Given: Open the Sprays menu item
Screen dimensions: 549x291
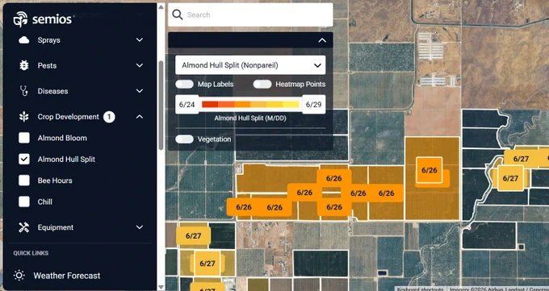Looking at the screenshot, I should (48, 40).
